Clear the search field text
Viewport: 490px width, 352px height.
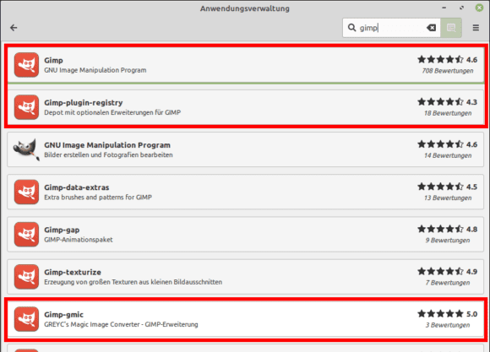pos(431,28)
